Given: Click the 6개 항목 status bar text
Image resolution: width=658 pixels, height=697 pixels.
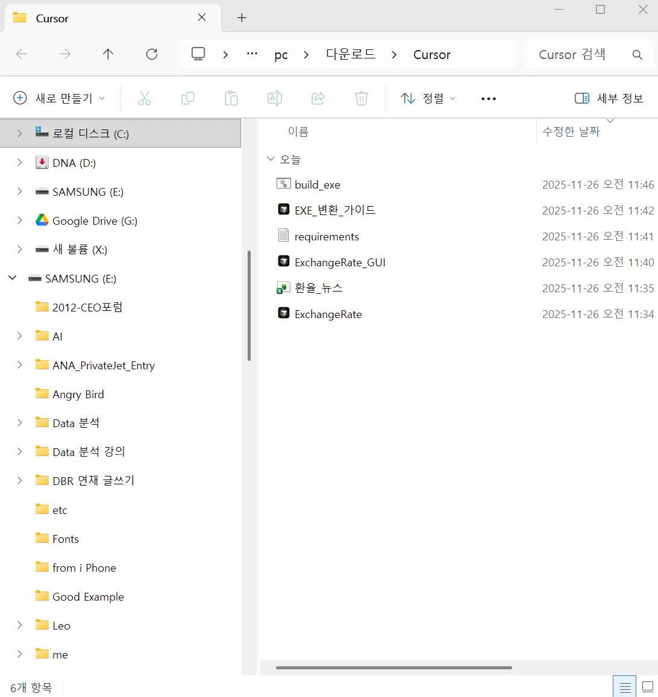Looking at the screenshot, I should (31, 688).
